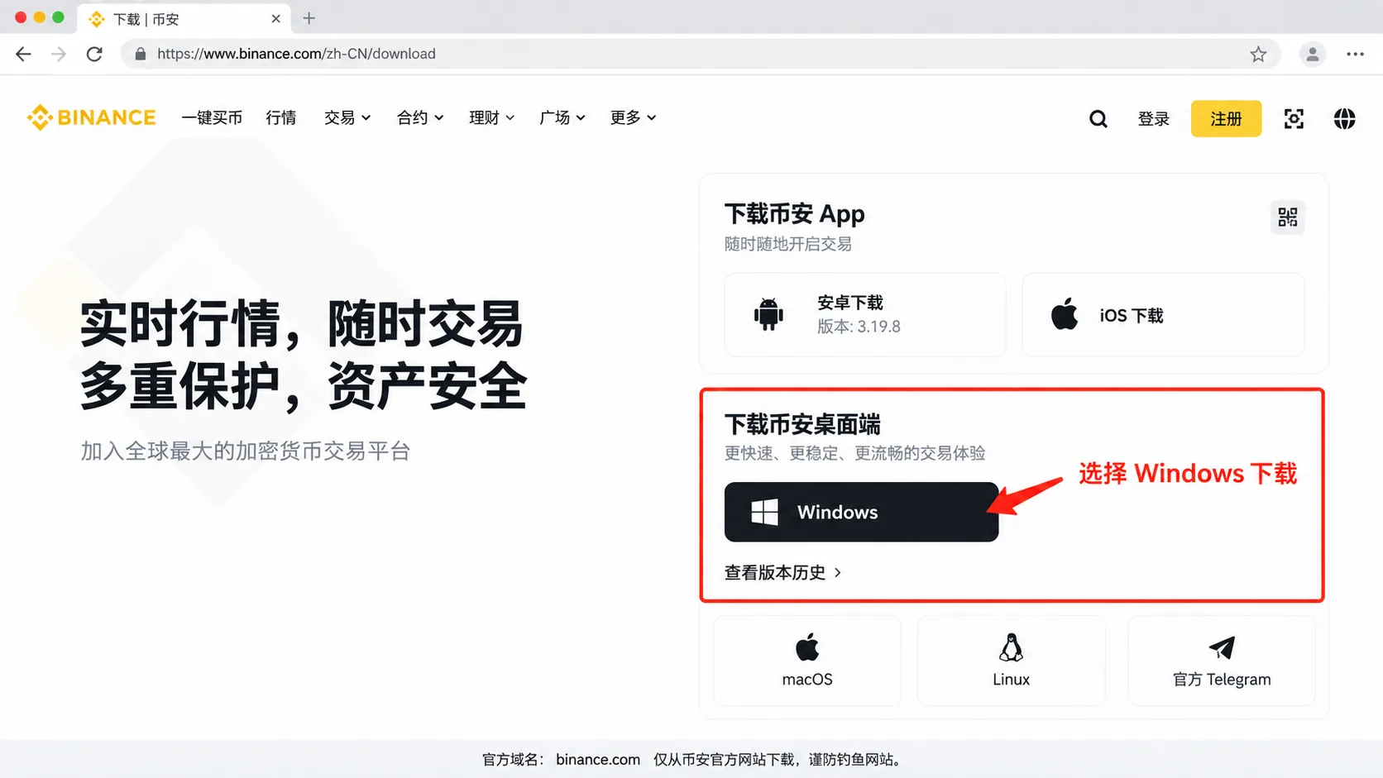Open the browser profile avatar
The width and height of the screenshot is (1383, 778).
pyautogui.click(x=1312, y=54)
